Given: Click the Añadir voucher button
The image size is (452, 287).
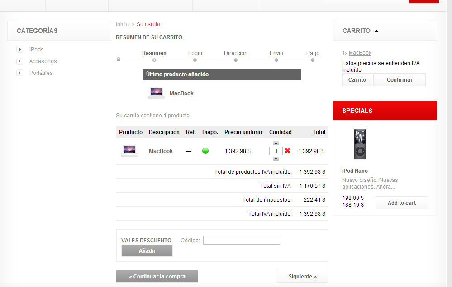Looking at the screenshot, I should click(147, 251).
